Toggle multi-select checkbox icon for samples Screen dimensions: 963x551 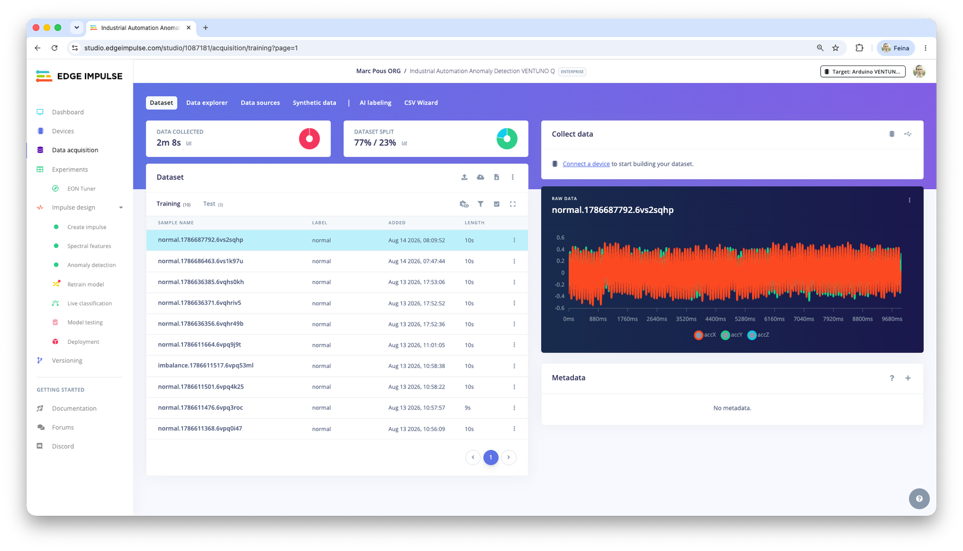[x=496, y=204]
